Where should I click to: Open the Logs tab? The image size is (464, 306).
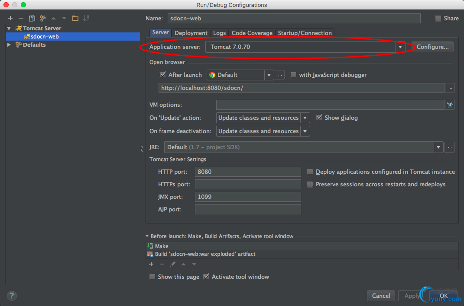pos(219,33)
